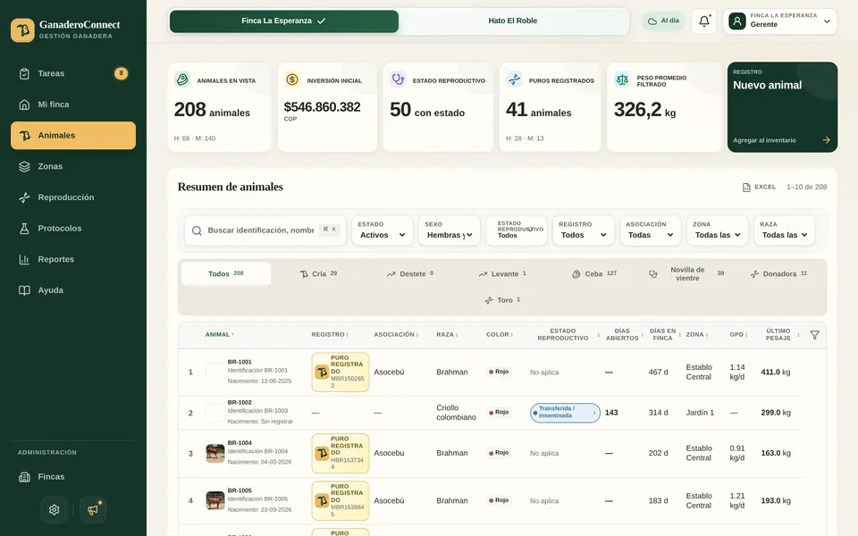Open the notifications bell
This screenshot has height=536, width=858.
pos(704,21)
